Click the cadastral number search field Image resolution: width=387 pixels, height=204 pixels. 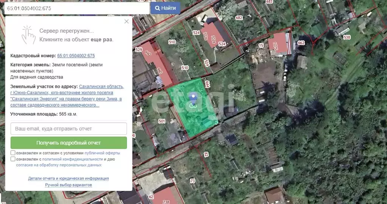click(77, 8)
